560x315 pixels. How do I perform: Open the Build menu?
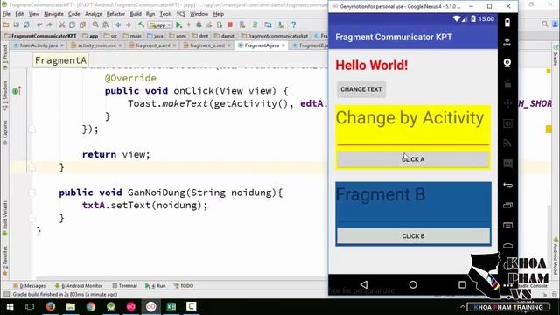tap(136, 14)
